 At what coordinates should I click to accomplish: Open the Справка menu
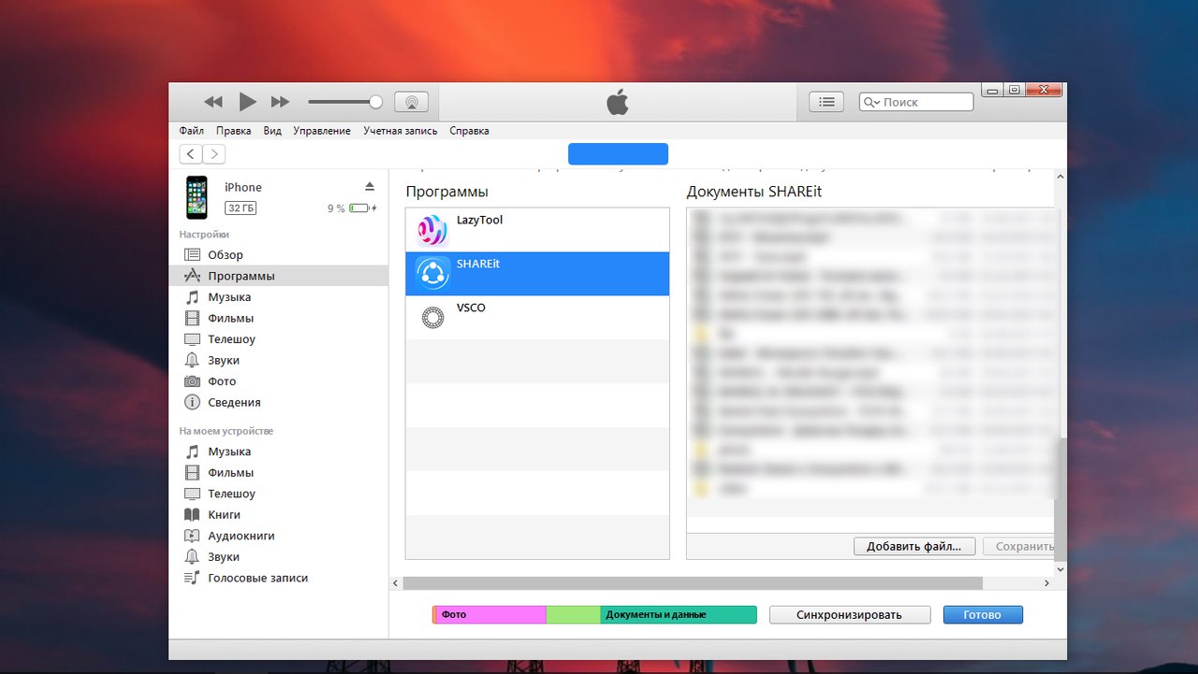click(469, 131)
